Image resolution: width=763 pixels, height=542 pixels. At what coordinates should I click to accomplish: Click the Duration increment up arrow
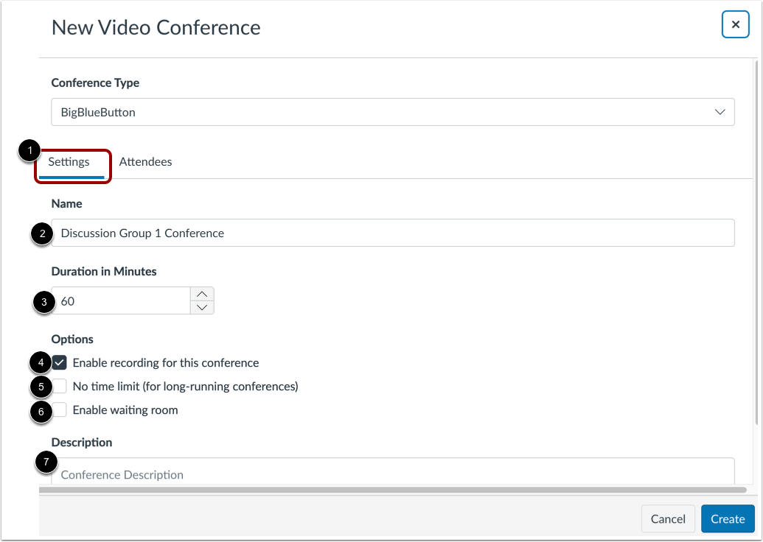point(203,292)
